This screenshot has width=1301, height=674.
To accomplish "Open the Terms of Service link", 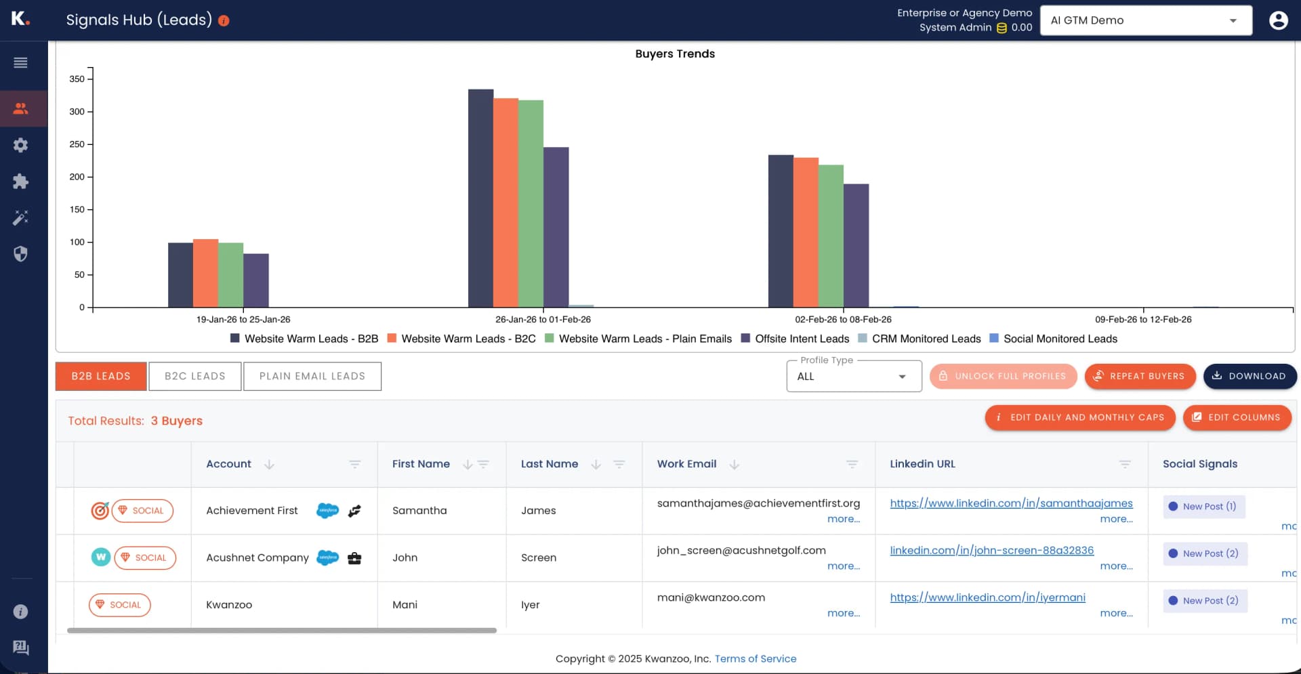I will tap(756, 659).
